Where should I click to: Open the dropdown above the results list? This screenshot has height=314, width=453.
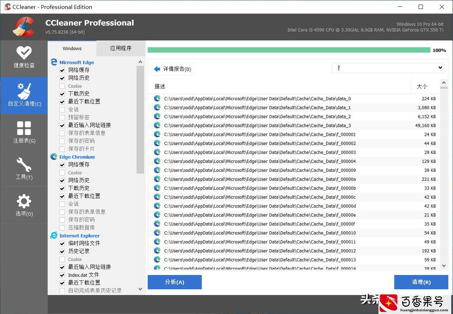point(388,68)
